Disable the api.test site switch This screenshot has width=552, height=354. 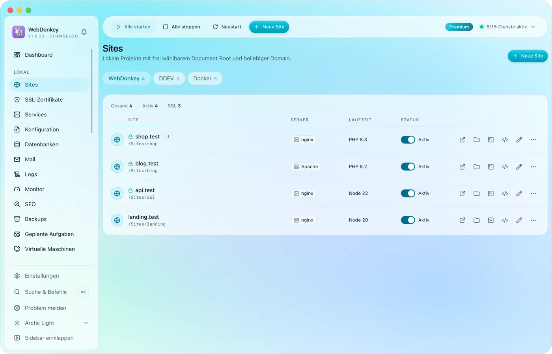point(408,194)
